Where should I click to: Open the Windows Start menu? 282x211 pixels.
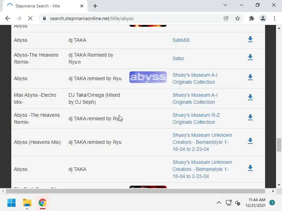point(12,203)
